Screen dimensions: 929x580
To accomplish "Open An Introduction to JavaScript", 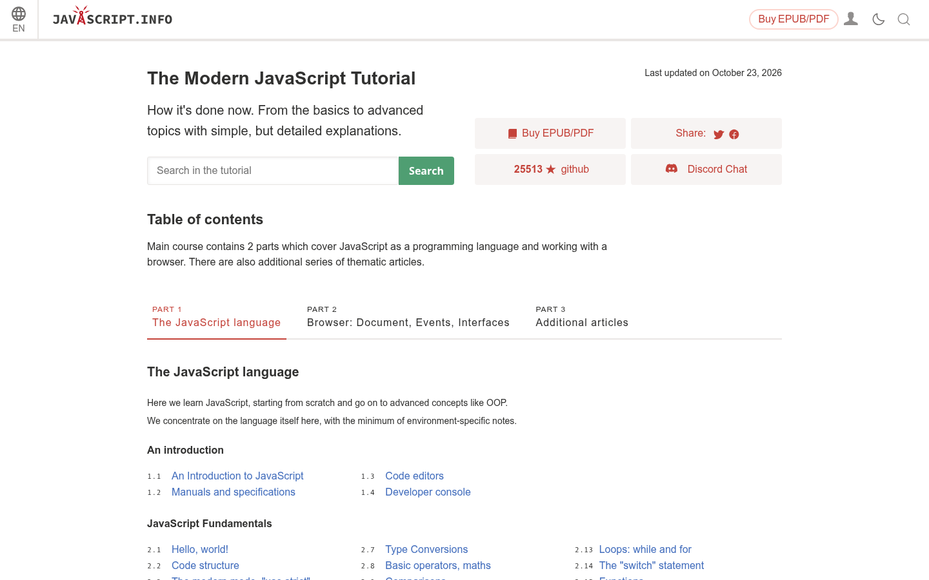I will click(x=237, y=476).
